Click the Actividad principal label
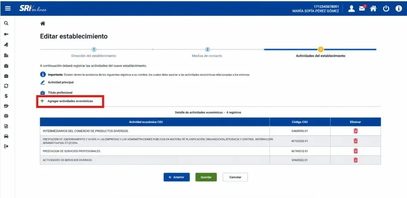This screenshot has width=407, height=198. (x=61, y=82)
